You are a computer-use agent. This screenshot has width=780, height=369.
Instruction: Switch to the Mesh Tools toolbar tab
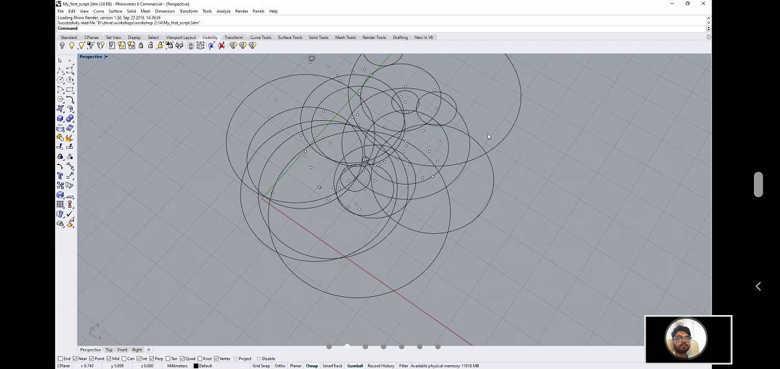click(345, 38)
